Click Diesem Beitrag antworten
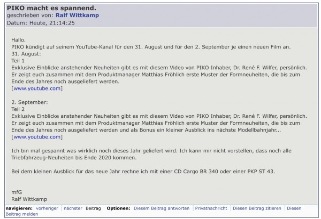Image resolution: width=321 pixels, height=219 pixels. point(162,208)
